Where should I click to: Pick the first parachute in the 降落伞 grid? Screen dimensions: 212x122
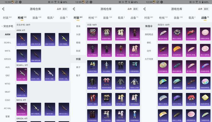click(163, 34)
